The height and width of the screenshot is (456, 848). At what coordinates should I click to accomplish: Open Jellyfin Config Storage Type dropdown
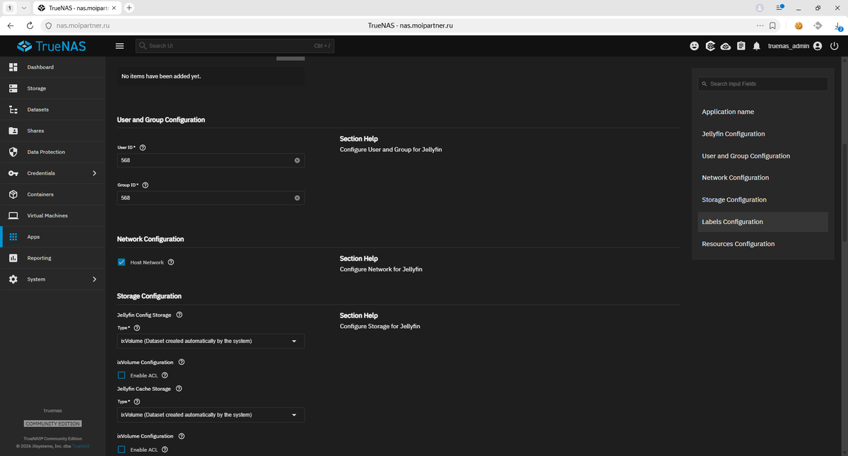211,341
